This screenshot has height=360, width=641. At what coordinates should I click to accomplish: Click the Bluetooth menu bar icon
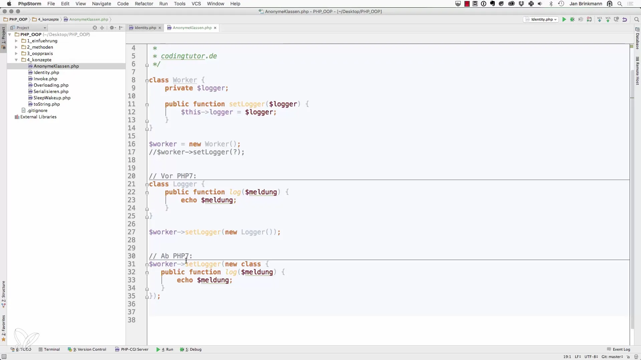click(551, 4)
